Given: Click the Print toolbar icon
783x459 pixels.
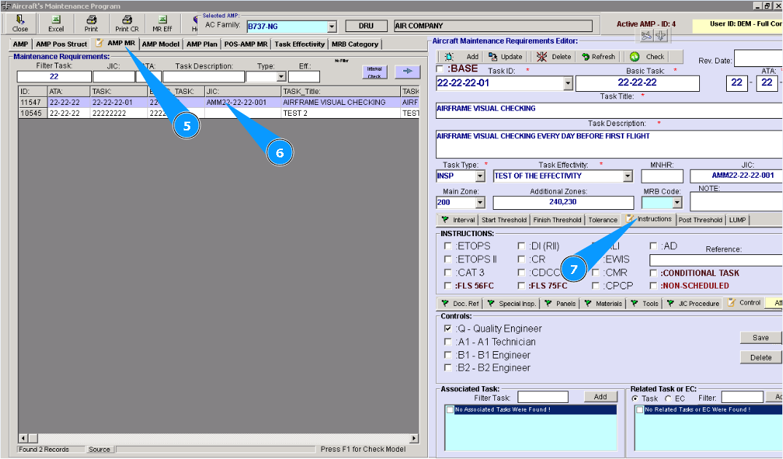Looking at the screenshot, I should point(91,23).
